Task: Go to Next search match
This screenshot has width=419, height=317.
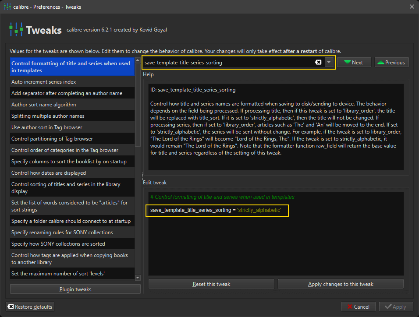Action: pyautogui.click(x=354, y=62)
